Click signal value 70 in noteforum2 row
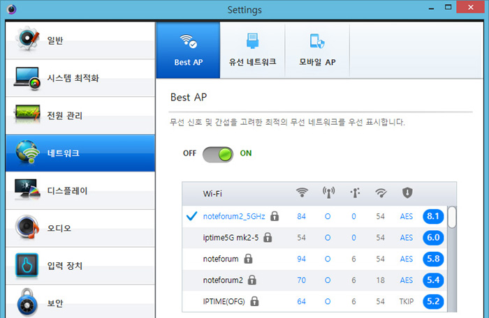489x318 pixels. (x=301, y=280)
